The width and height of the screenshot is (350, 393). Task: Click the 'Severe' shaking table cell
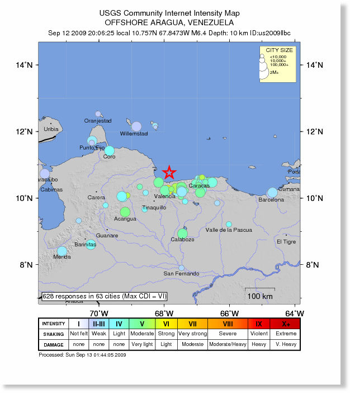(228, 334)
